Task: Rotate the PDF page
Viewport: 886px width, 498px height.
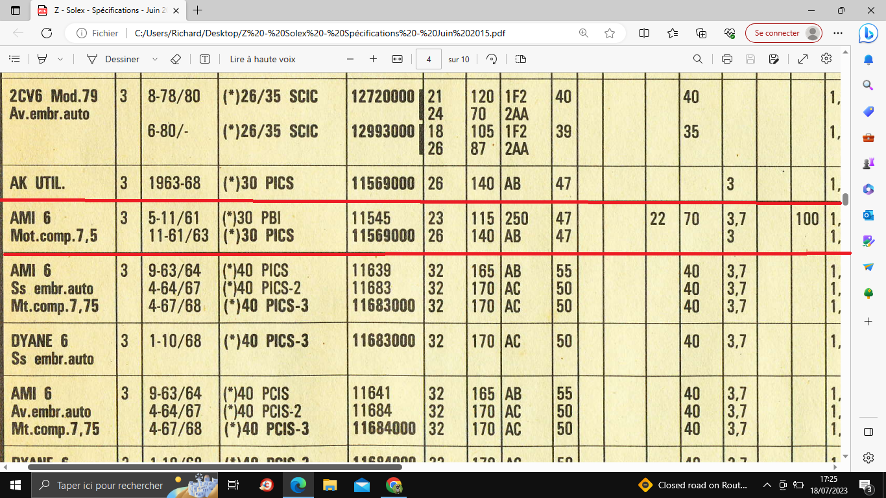Action: 492,59
